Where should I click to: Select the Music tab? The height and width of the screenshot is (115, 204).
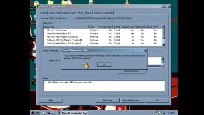click(x=81, y=12)
